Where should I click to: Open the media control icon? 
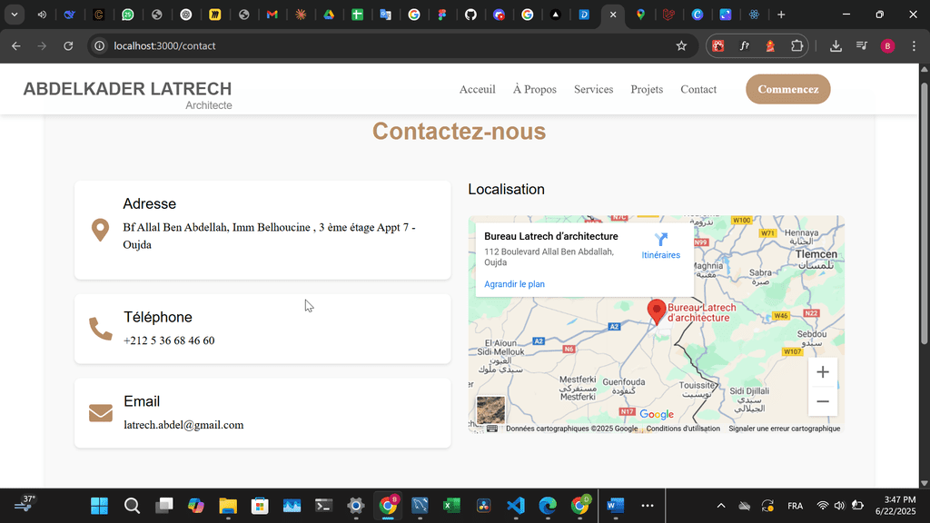point(862,45)
